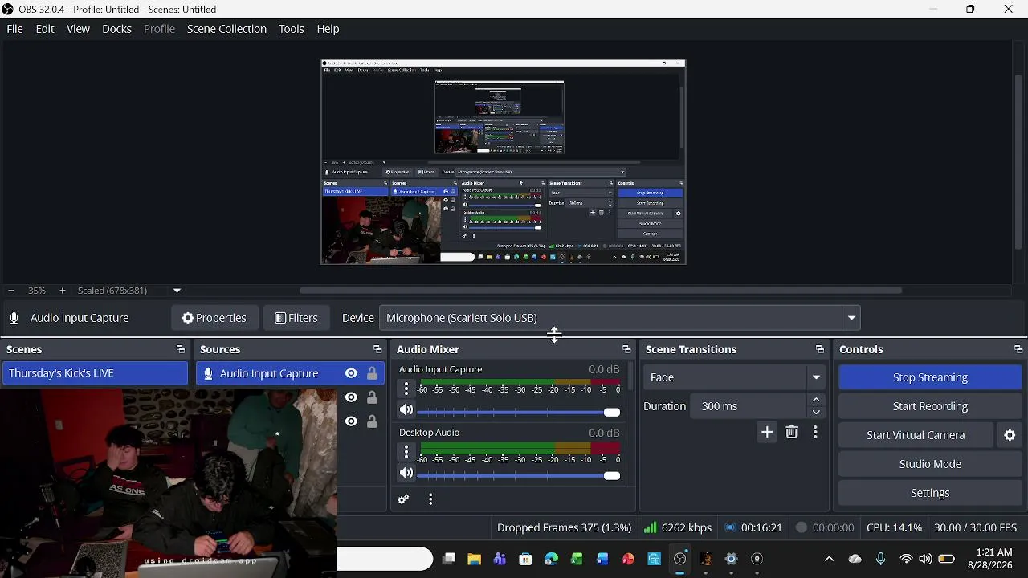The height and width of the screenshot is (578, 1028).
Task: Increase transition duration with up arrow
Action: (x=817, y=400)
